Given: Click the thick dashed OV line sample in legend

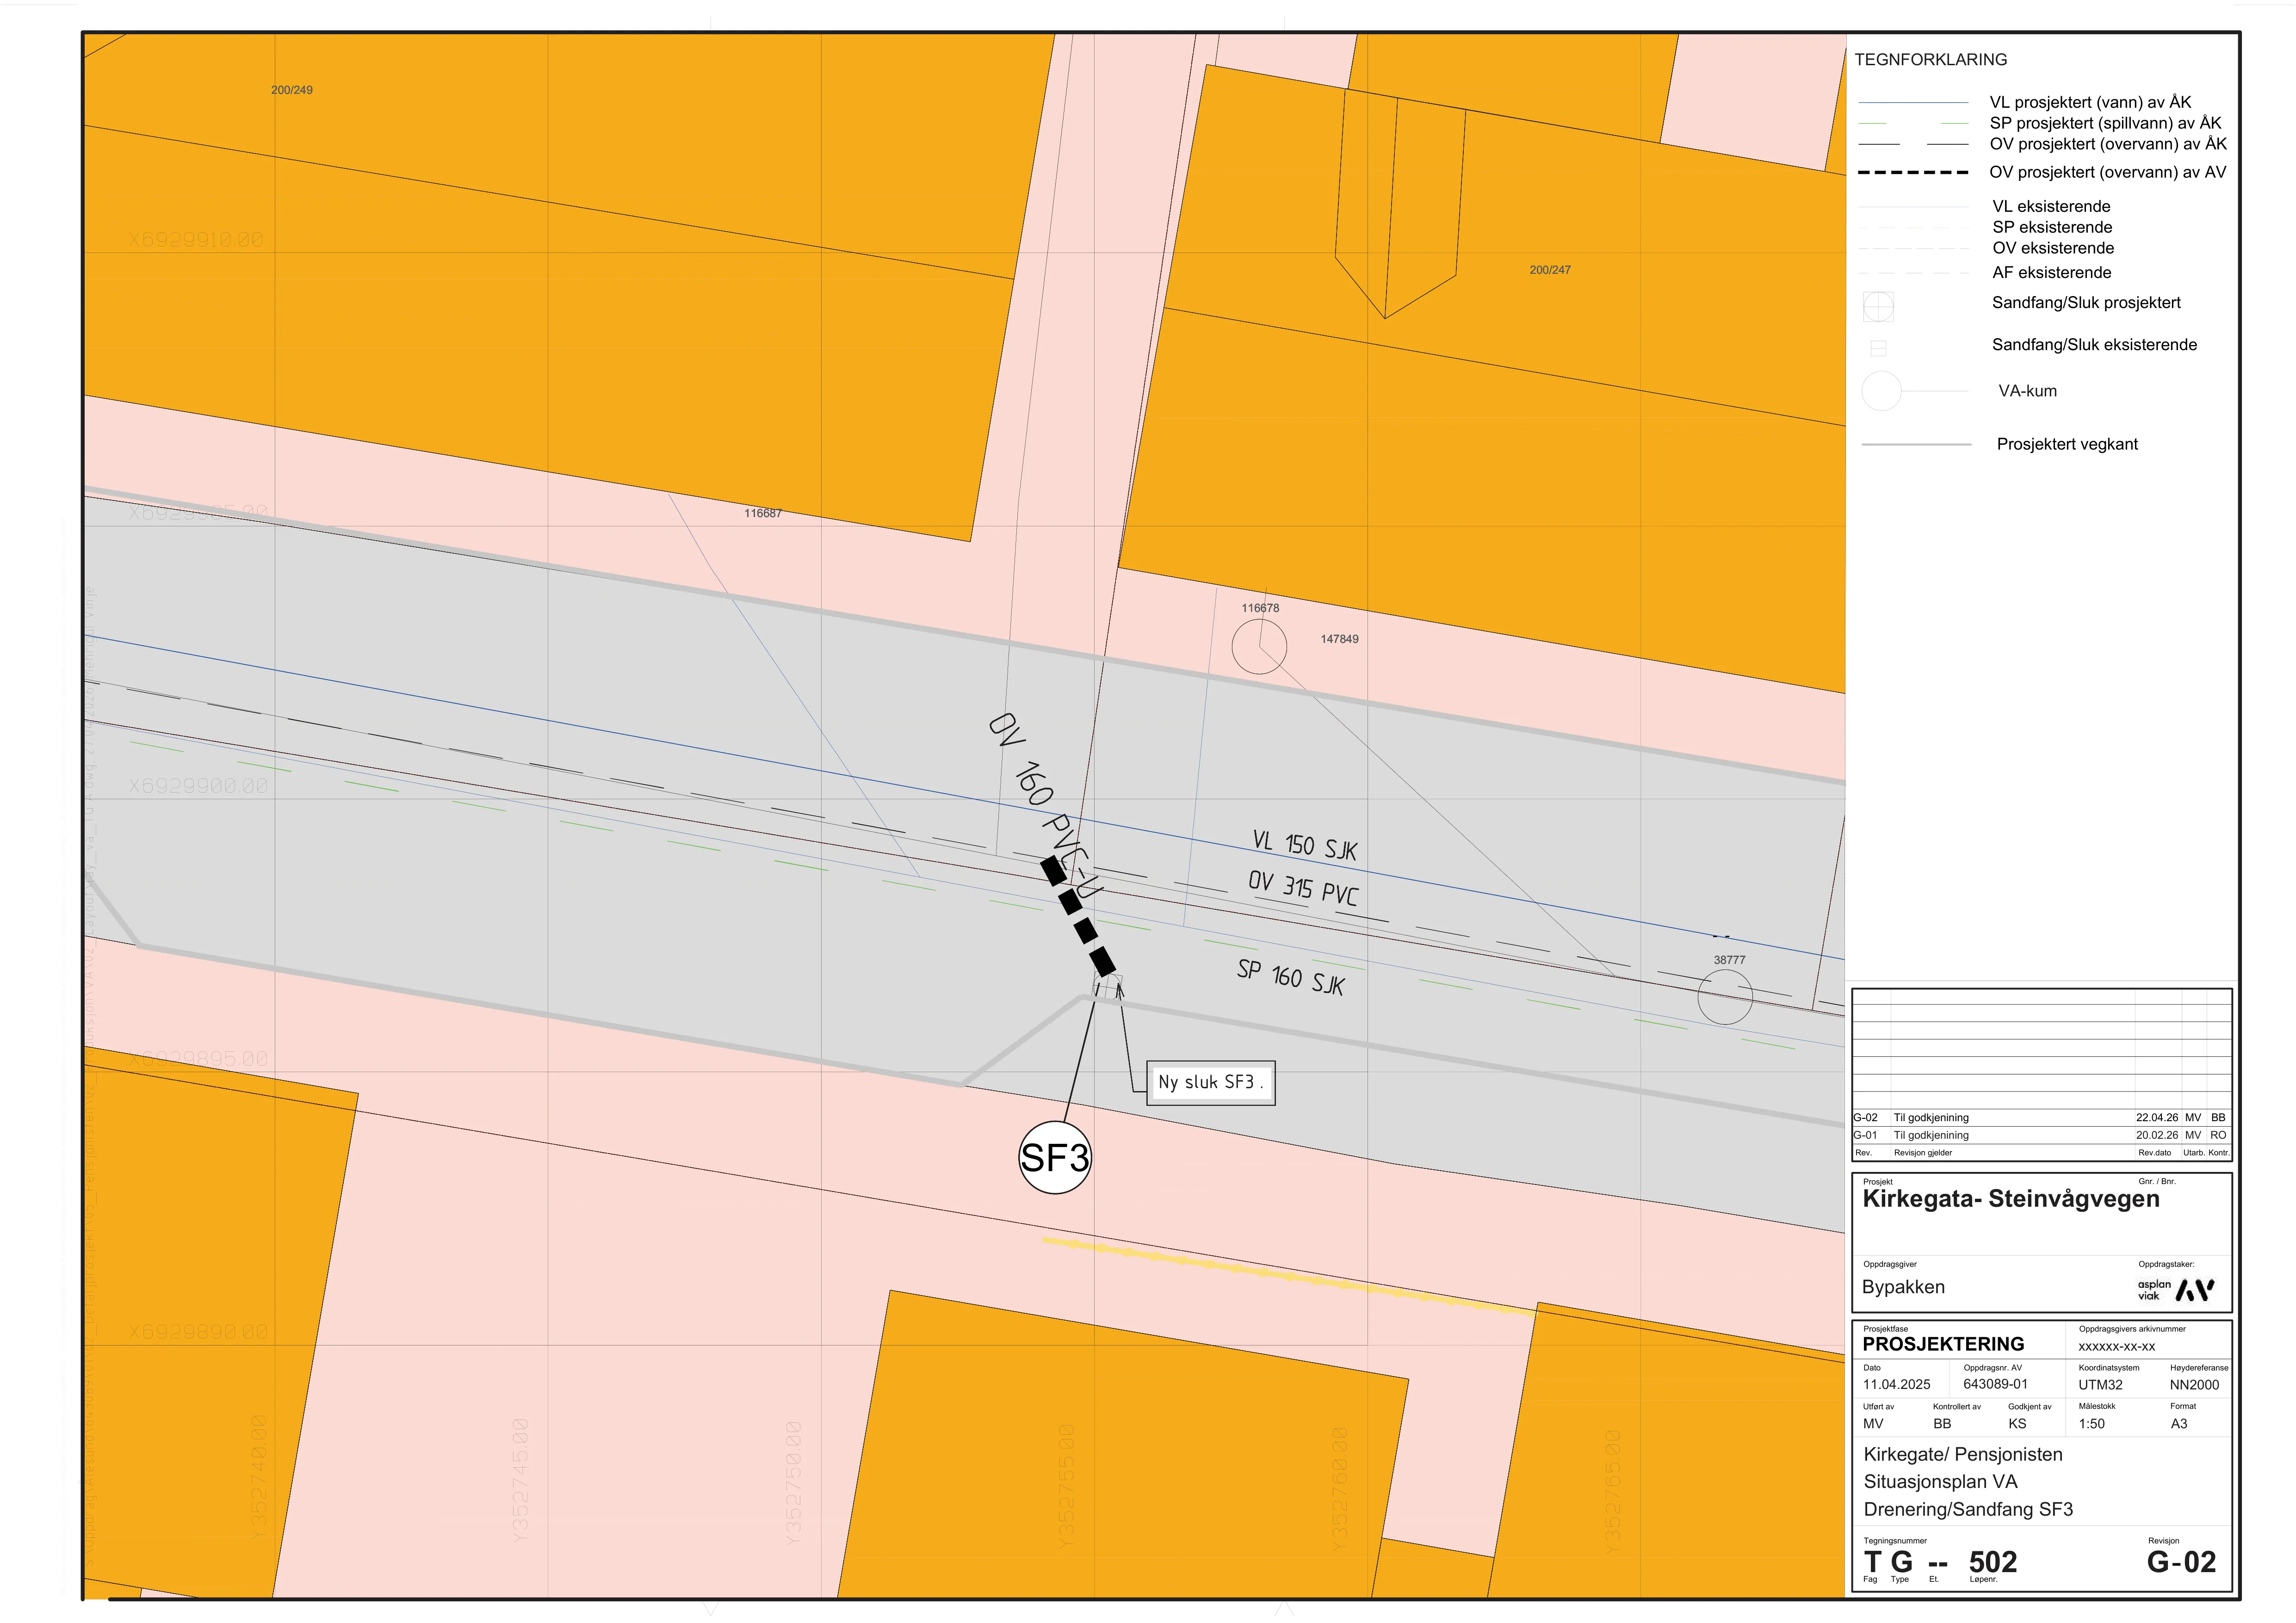Looking at the screenshot, I should (1913, 172).
